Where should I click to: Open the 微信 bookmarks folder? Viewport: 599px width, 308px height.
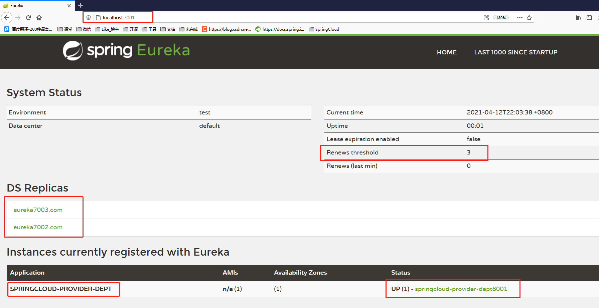pyautogui.click(x=84, y=29)
